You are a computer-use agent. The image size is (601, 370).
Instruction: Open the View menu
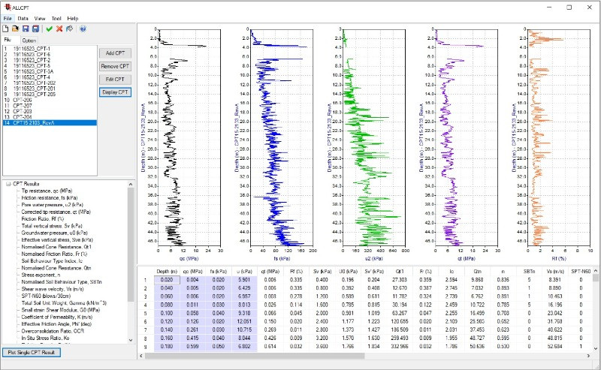[x=40, y=18]
